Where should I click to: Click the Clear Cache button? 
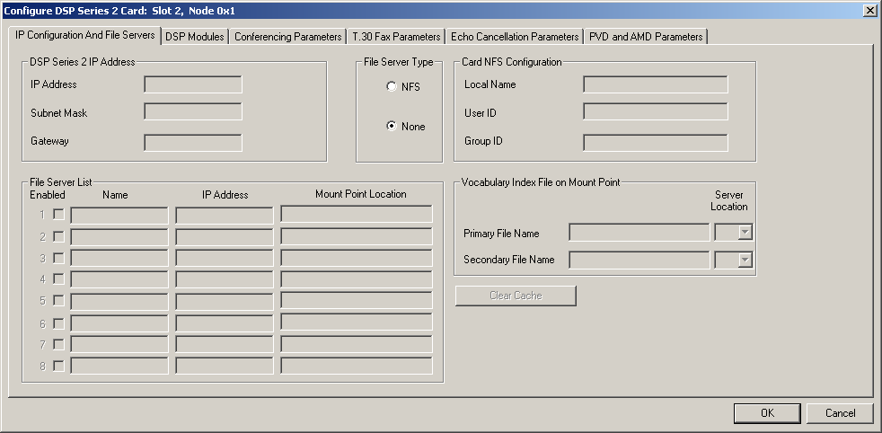click(516, 296)
